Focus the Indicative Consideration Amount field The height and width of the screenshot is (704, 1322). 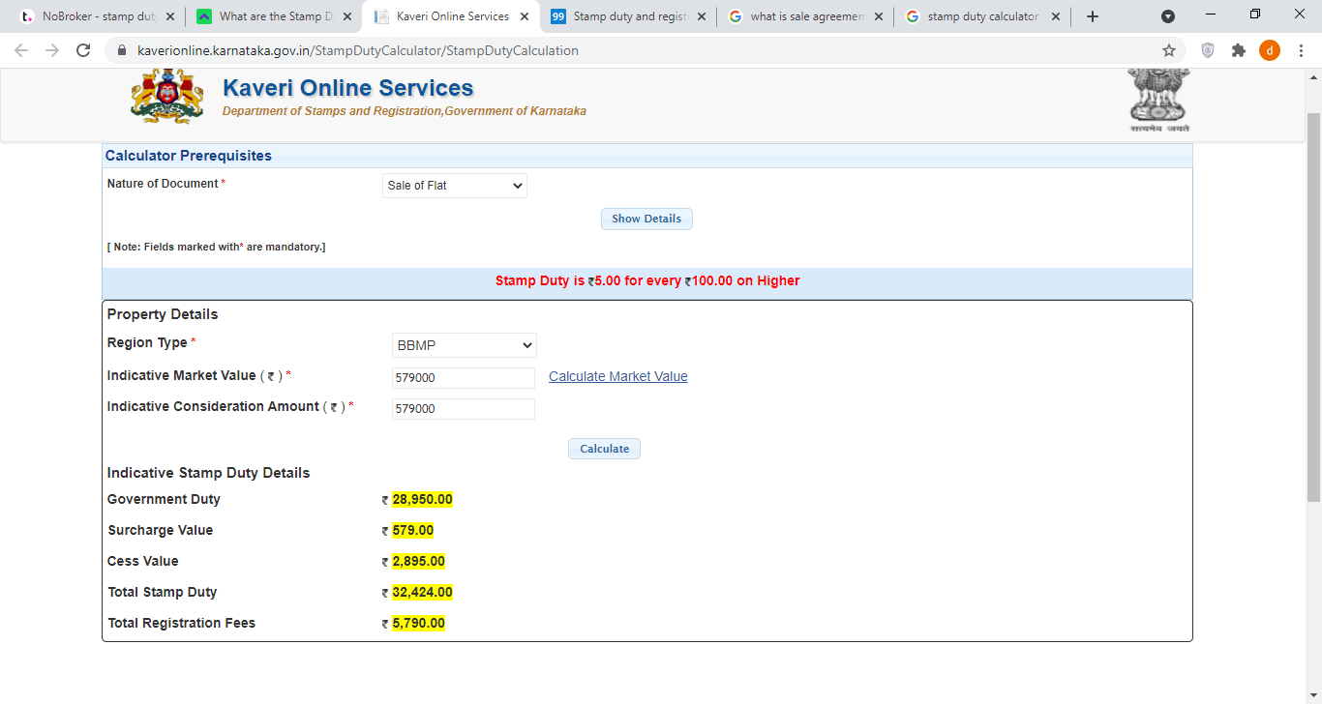[x=463, y=409]
